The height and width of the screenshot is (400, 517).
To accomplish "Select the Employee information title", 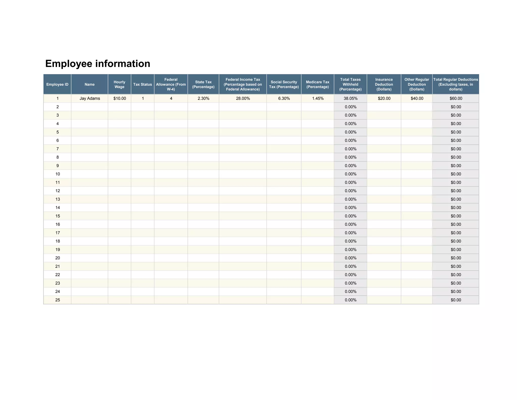I will (98, 64).
